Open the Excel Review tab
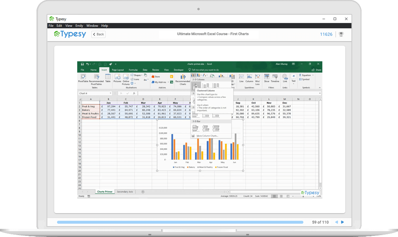398x237 pixels. coord(156,70)
